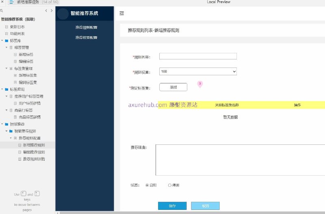Go to next page with right chevron

point(52,11)
